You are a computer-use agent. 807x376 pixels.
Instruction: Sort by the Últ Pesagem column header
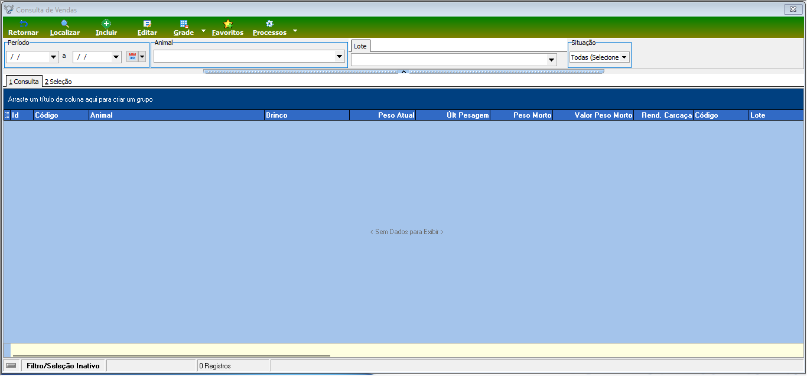coord(453,115)
